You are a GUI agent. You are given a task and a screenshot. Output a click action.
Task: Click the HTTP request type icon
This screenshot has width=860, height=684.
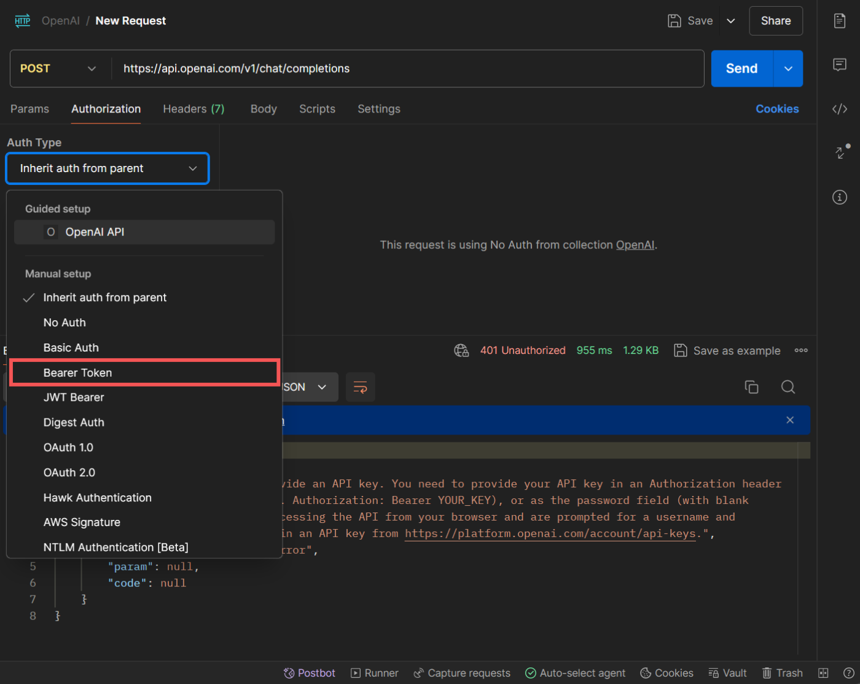pyautogui.click(x=23, y=21)
